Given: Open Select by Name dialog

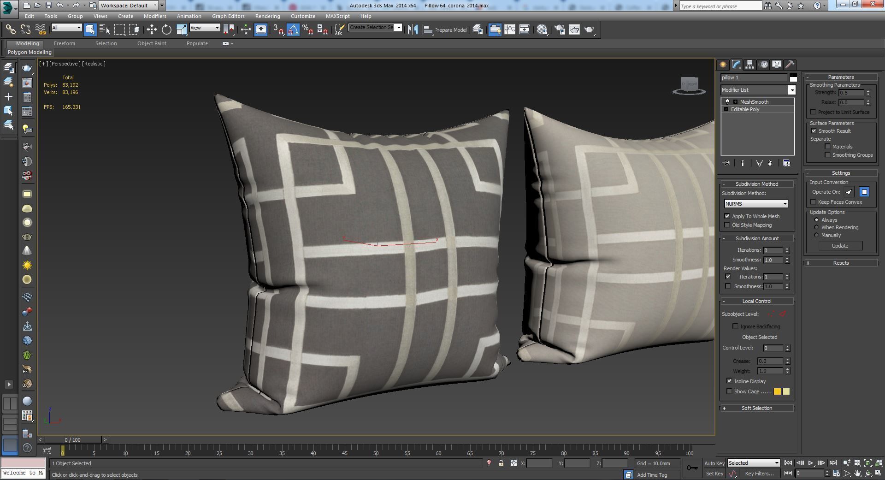Looking at the screenshot, I should click(x=105, y=30).
